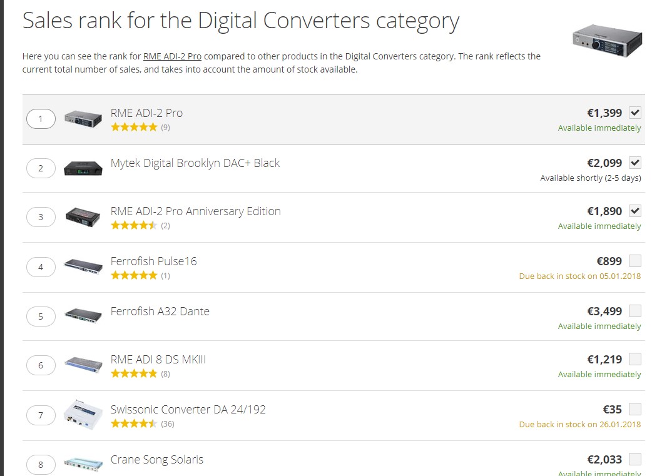
Task: Tick the Ferrofish Pulse16 checkbox
Action: click(x=635, y=261)
